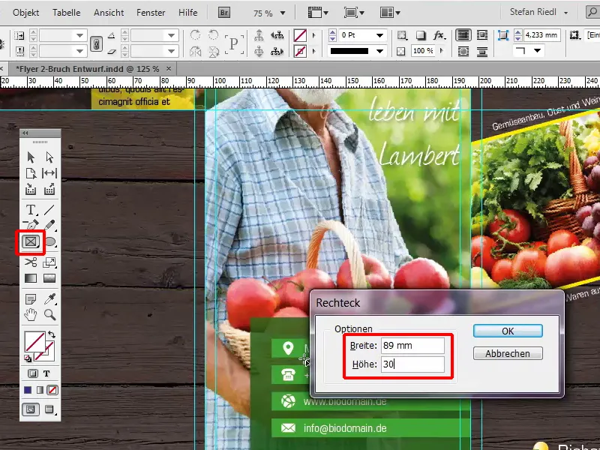Select no text wrap option
Screen dimensions: 600x450
(463, 35)
